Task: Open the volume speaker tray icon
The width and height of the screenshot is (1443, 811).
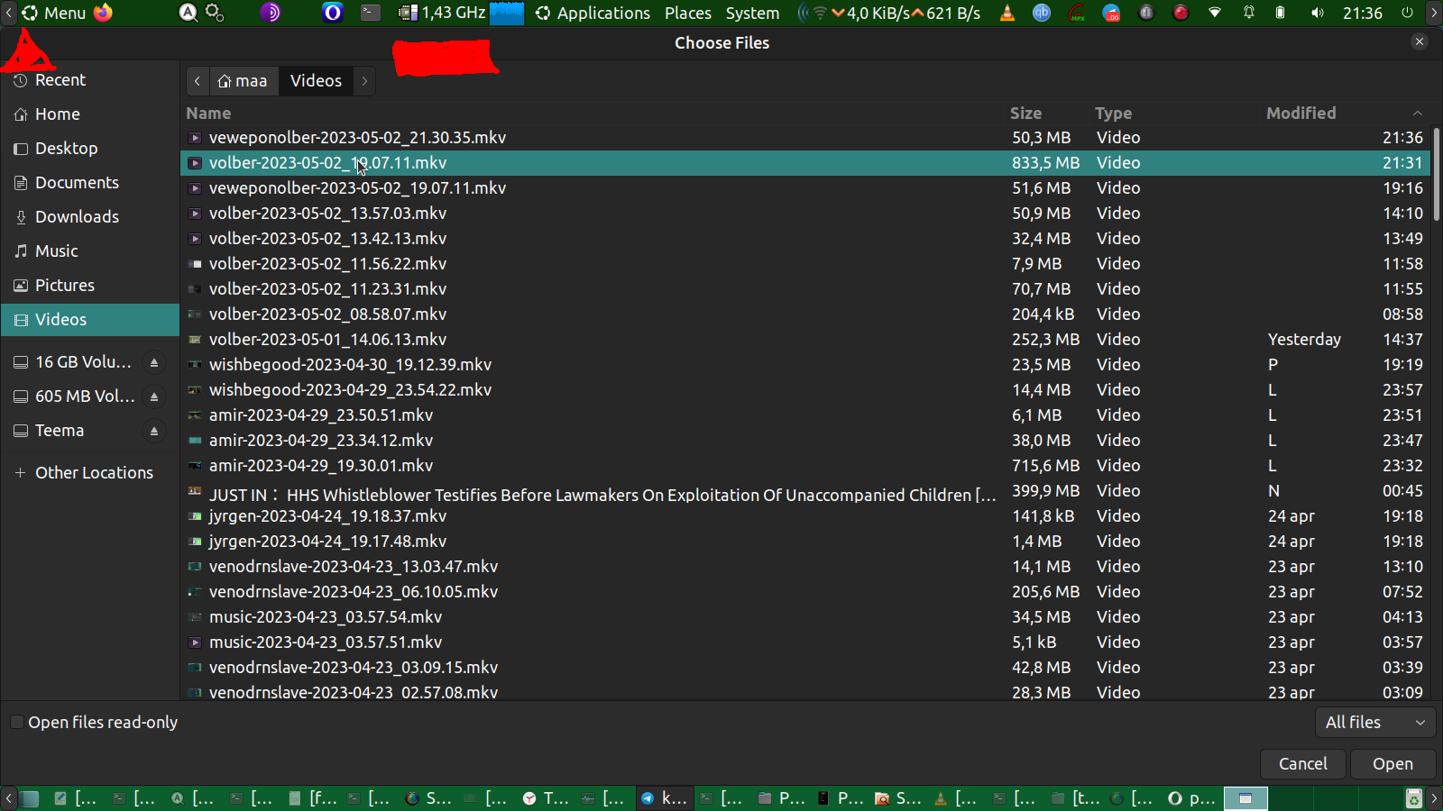Action: 1318,13
